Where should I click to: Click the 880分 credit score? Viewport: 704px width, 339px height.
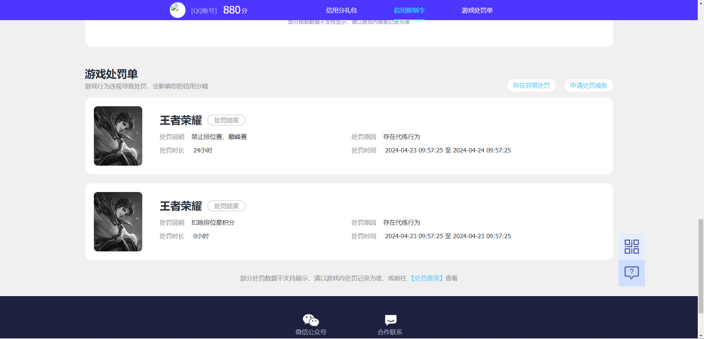235,10
